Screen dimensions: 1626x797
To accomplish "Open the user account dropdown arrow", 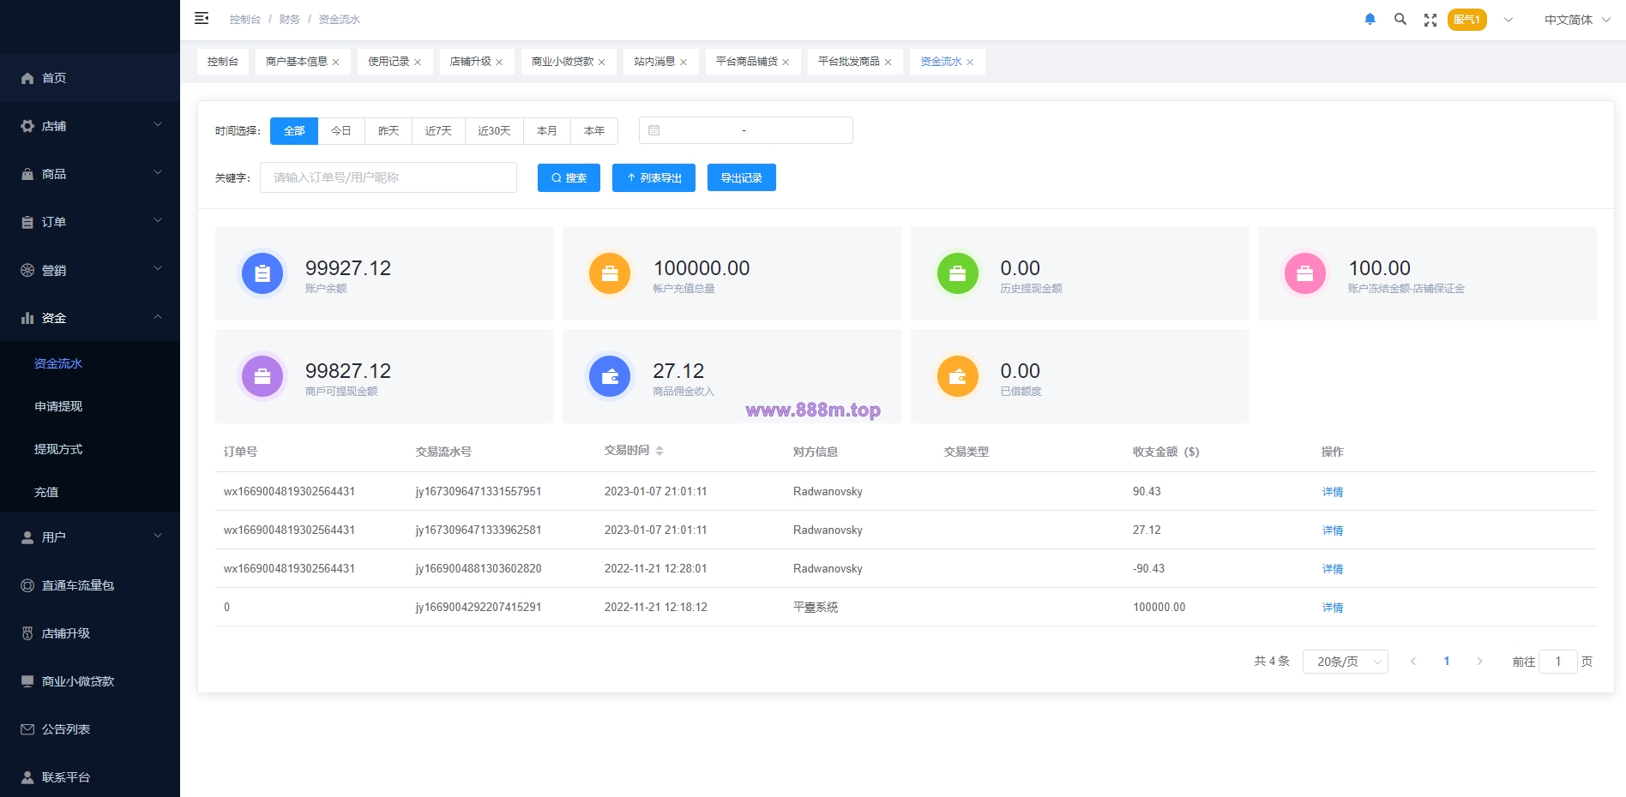I will coord(1508,20).
